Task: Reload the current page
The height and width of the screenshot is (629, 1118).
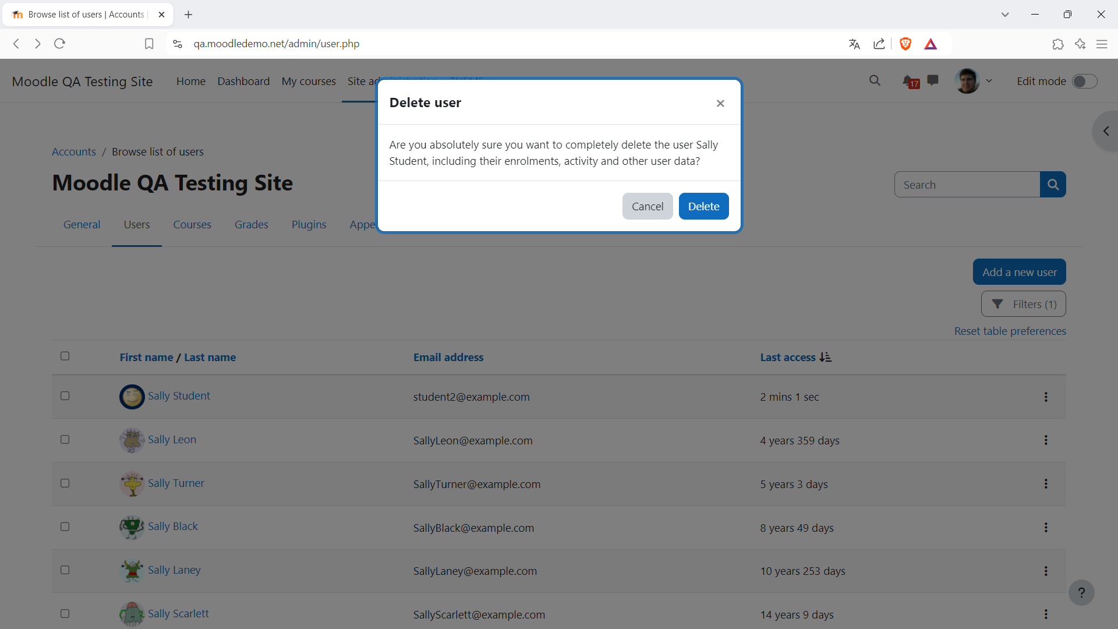Action: point(59,44)
